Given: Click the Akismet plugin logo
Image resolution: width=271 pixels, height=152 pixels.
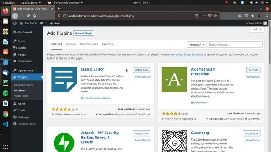Looking at the screenshot, I should coord(174,79).
